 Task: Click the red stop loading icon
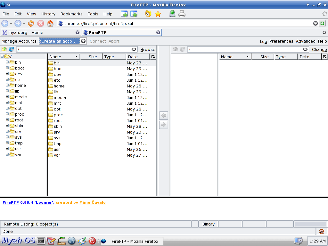[x=41, y=23]
